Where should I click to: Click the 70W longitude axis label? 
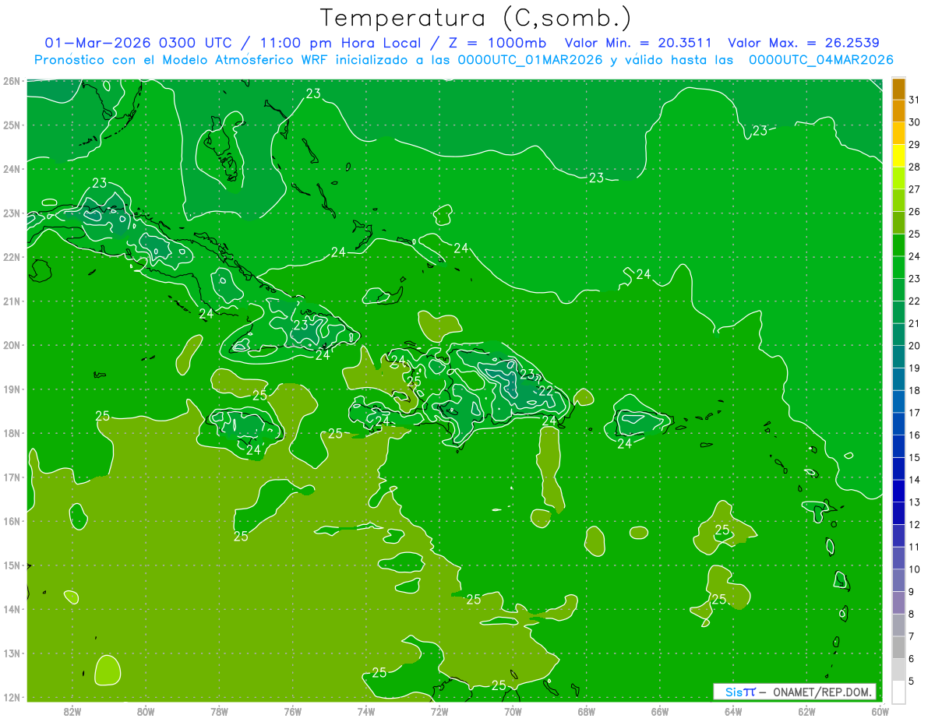513,711
